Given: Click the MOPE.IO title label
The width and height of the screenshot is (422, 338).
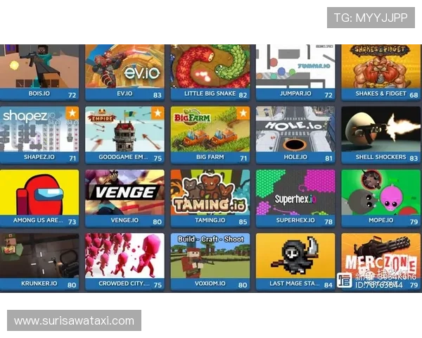Looking at the screenshot, I should coord(381,220).
